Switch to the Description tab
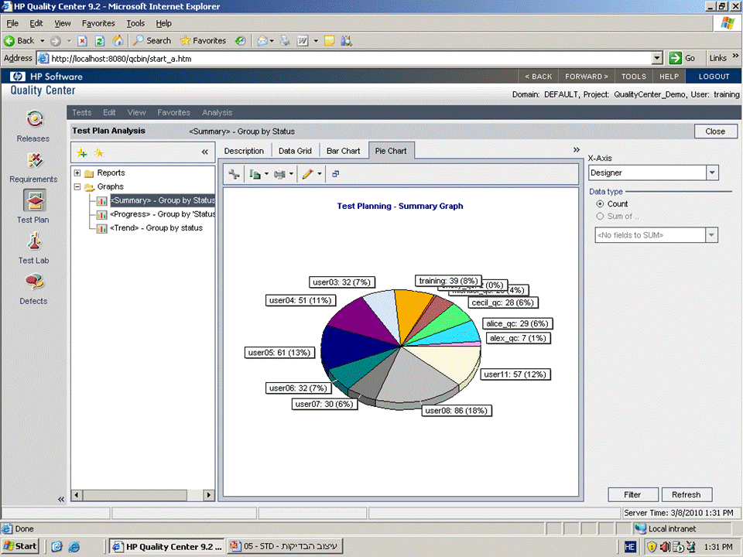This screenshot has width=743, height=557. 244,151
